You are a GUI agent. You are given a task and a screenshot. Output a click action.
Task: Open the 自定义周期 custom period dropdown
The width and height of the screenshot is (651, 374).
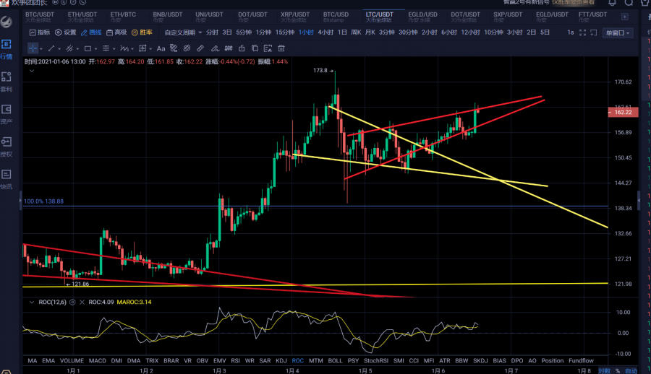[183, 32]
